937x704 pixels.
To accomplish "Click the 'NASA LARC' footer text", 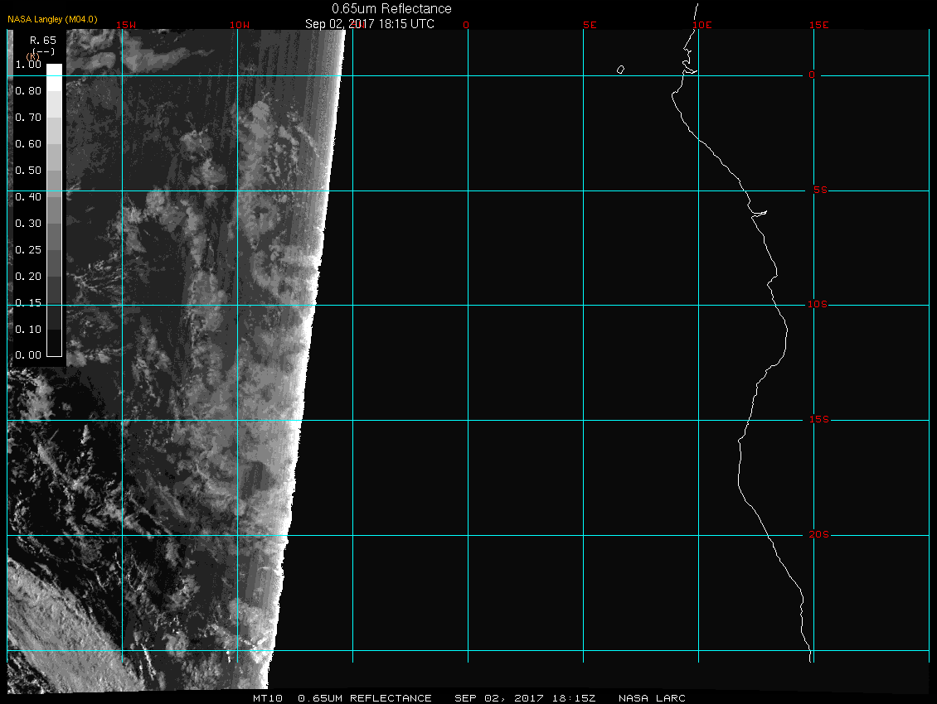I will 652,698.
